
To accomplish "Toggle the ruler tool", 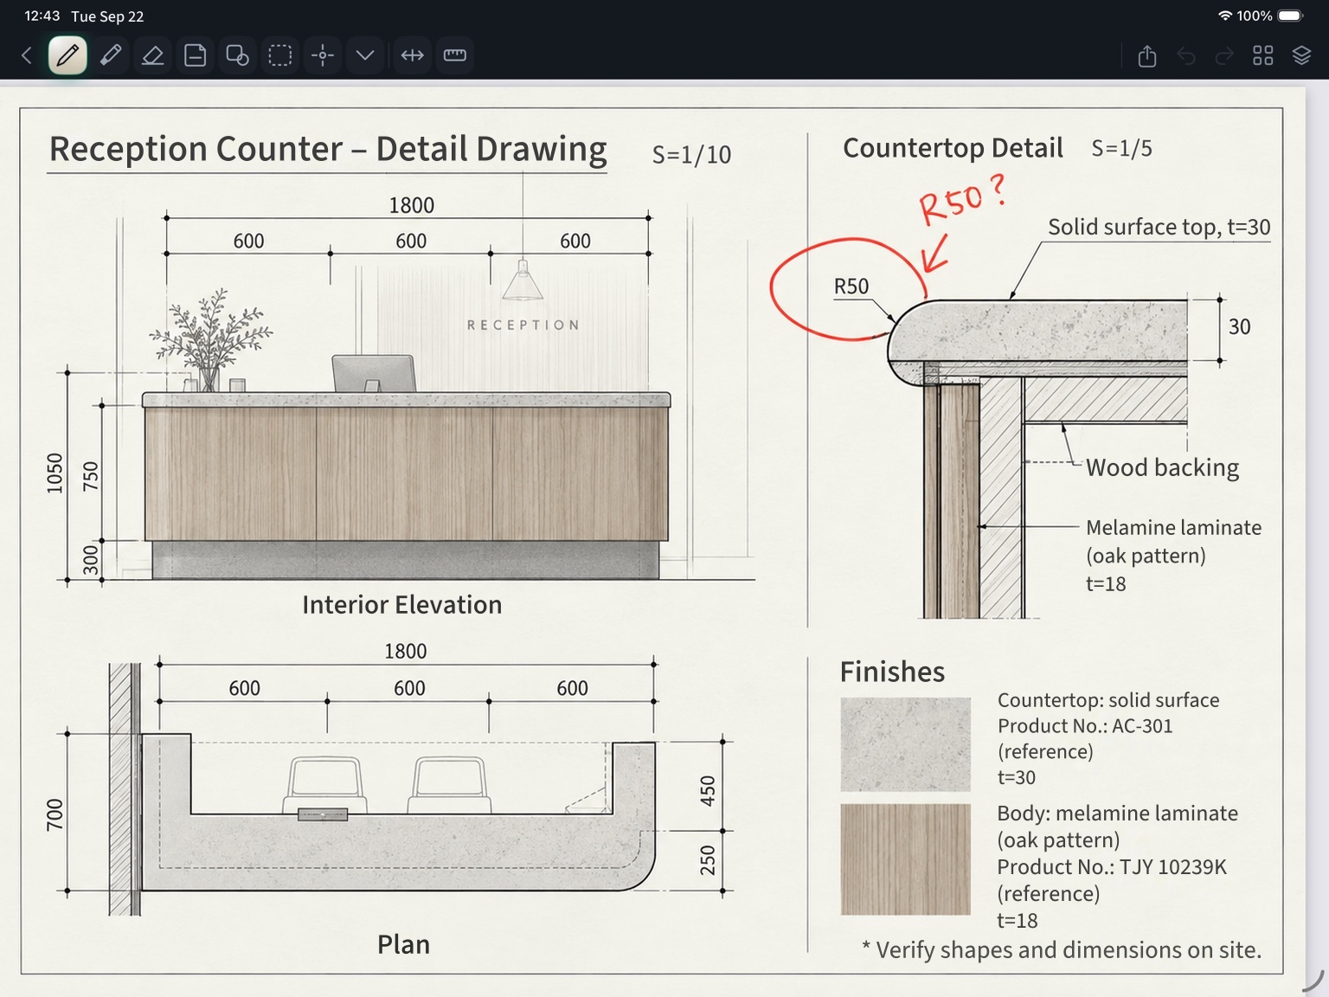I will 455,55.
